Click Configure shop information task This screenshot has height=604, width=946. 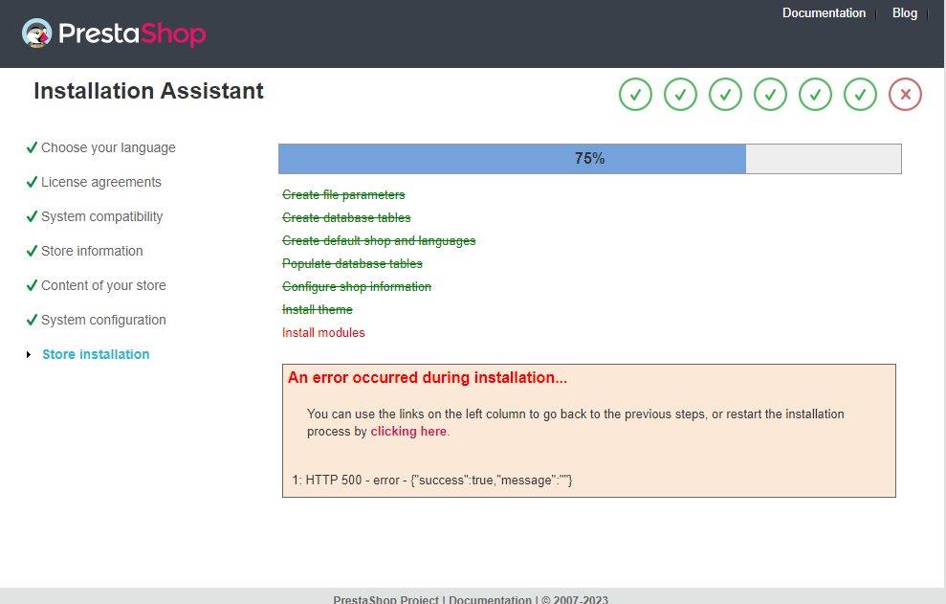pyautogui.click(x=357, y=287)
